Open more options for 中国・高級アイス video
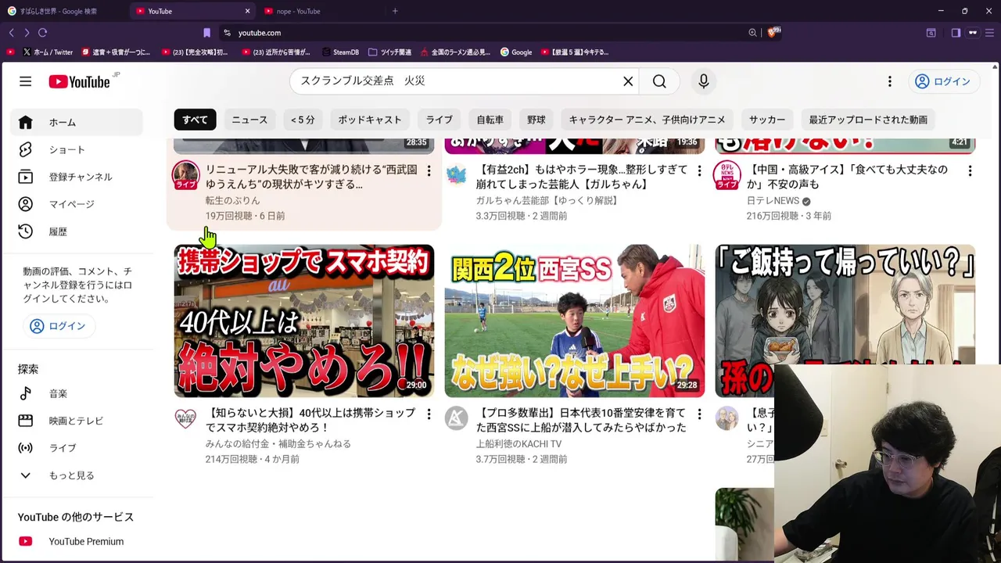This screenshot has width=1001, height=563. pyautogui.click(x=970, y=170)
